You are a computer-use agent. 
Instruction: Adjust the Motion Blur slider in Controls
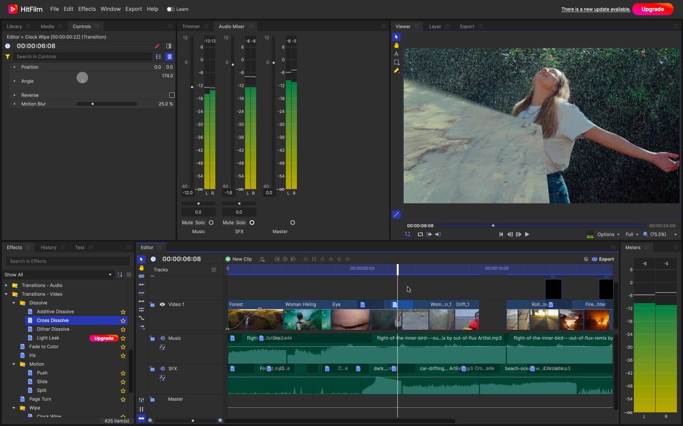92,103
